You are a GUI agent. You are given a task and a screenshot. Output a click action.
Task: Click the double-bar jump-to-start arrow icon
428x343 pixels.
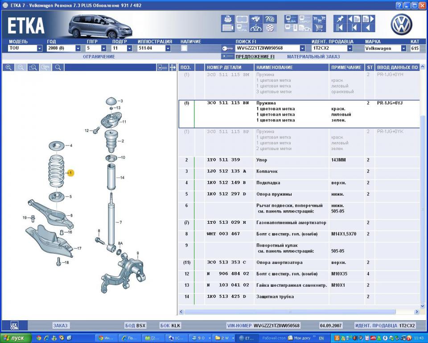click(x=340, y=28)
